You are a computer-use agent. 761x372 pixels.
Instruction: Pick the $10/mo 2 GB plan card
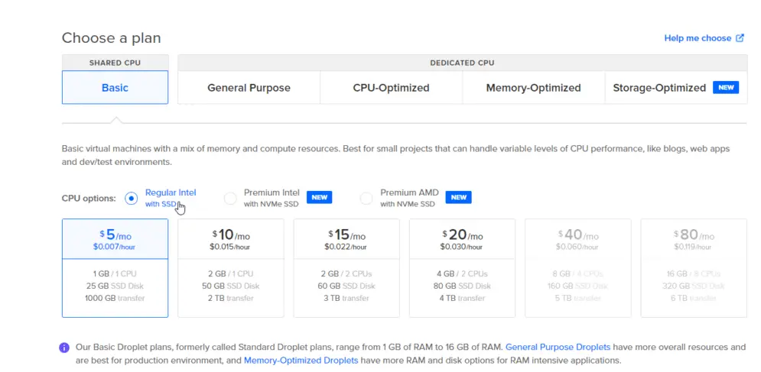(230, 267)
